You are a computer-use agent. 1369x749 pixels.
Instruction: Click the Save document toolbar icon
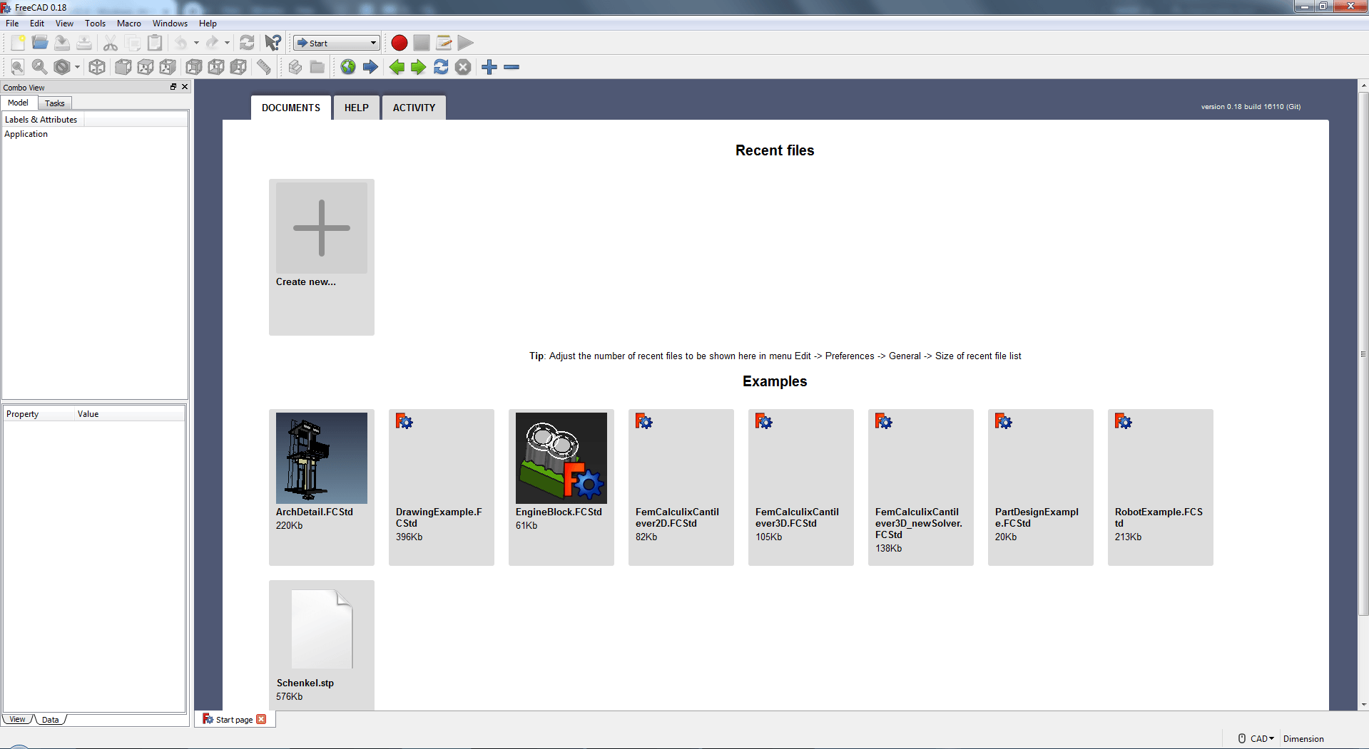[62, 43]
